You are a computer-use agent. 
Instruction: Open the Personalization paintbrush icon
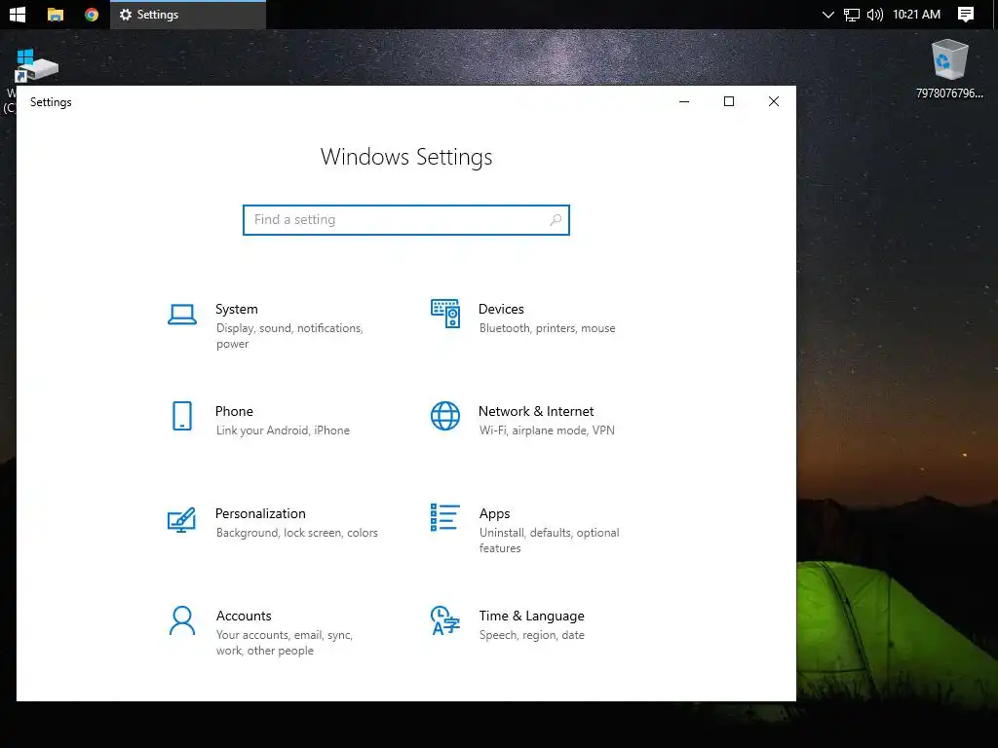[181, 520]
